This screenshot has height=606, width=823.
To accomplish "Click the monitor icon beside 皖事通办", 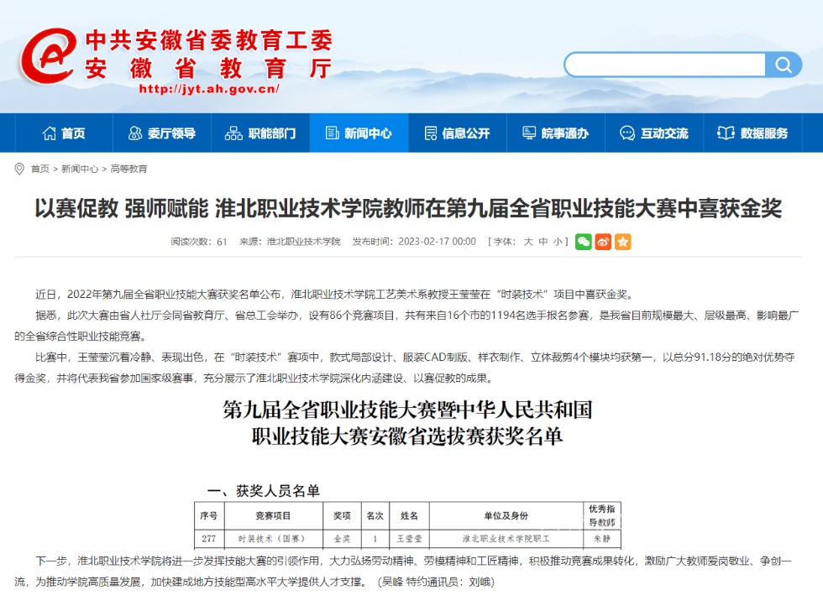I will [529, 133].
